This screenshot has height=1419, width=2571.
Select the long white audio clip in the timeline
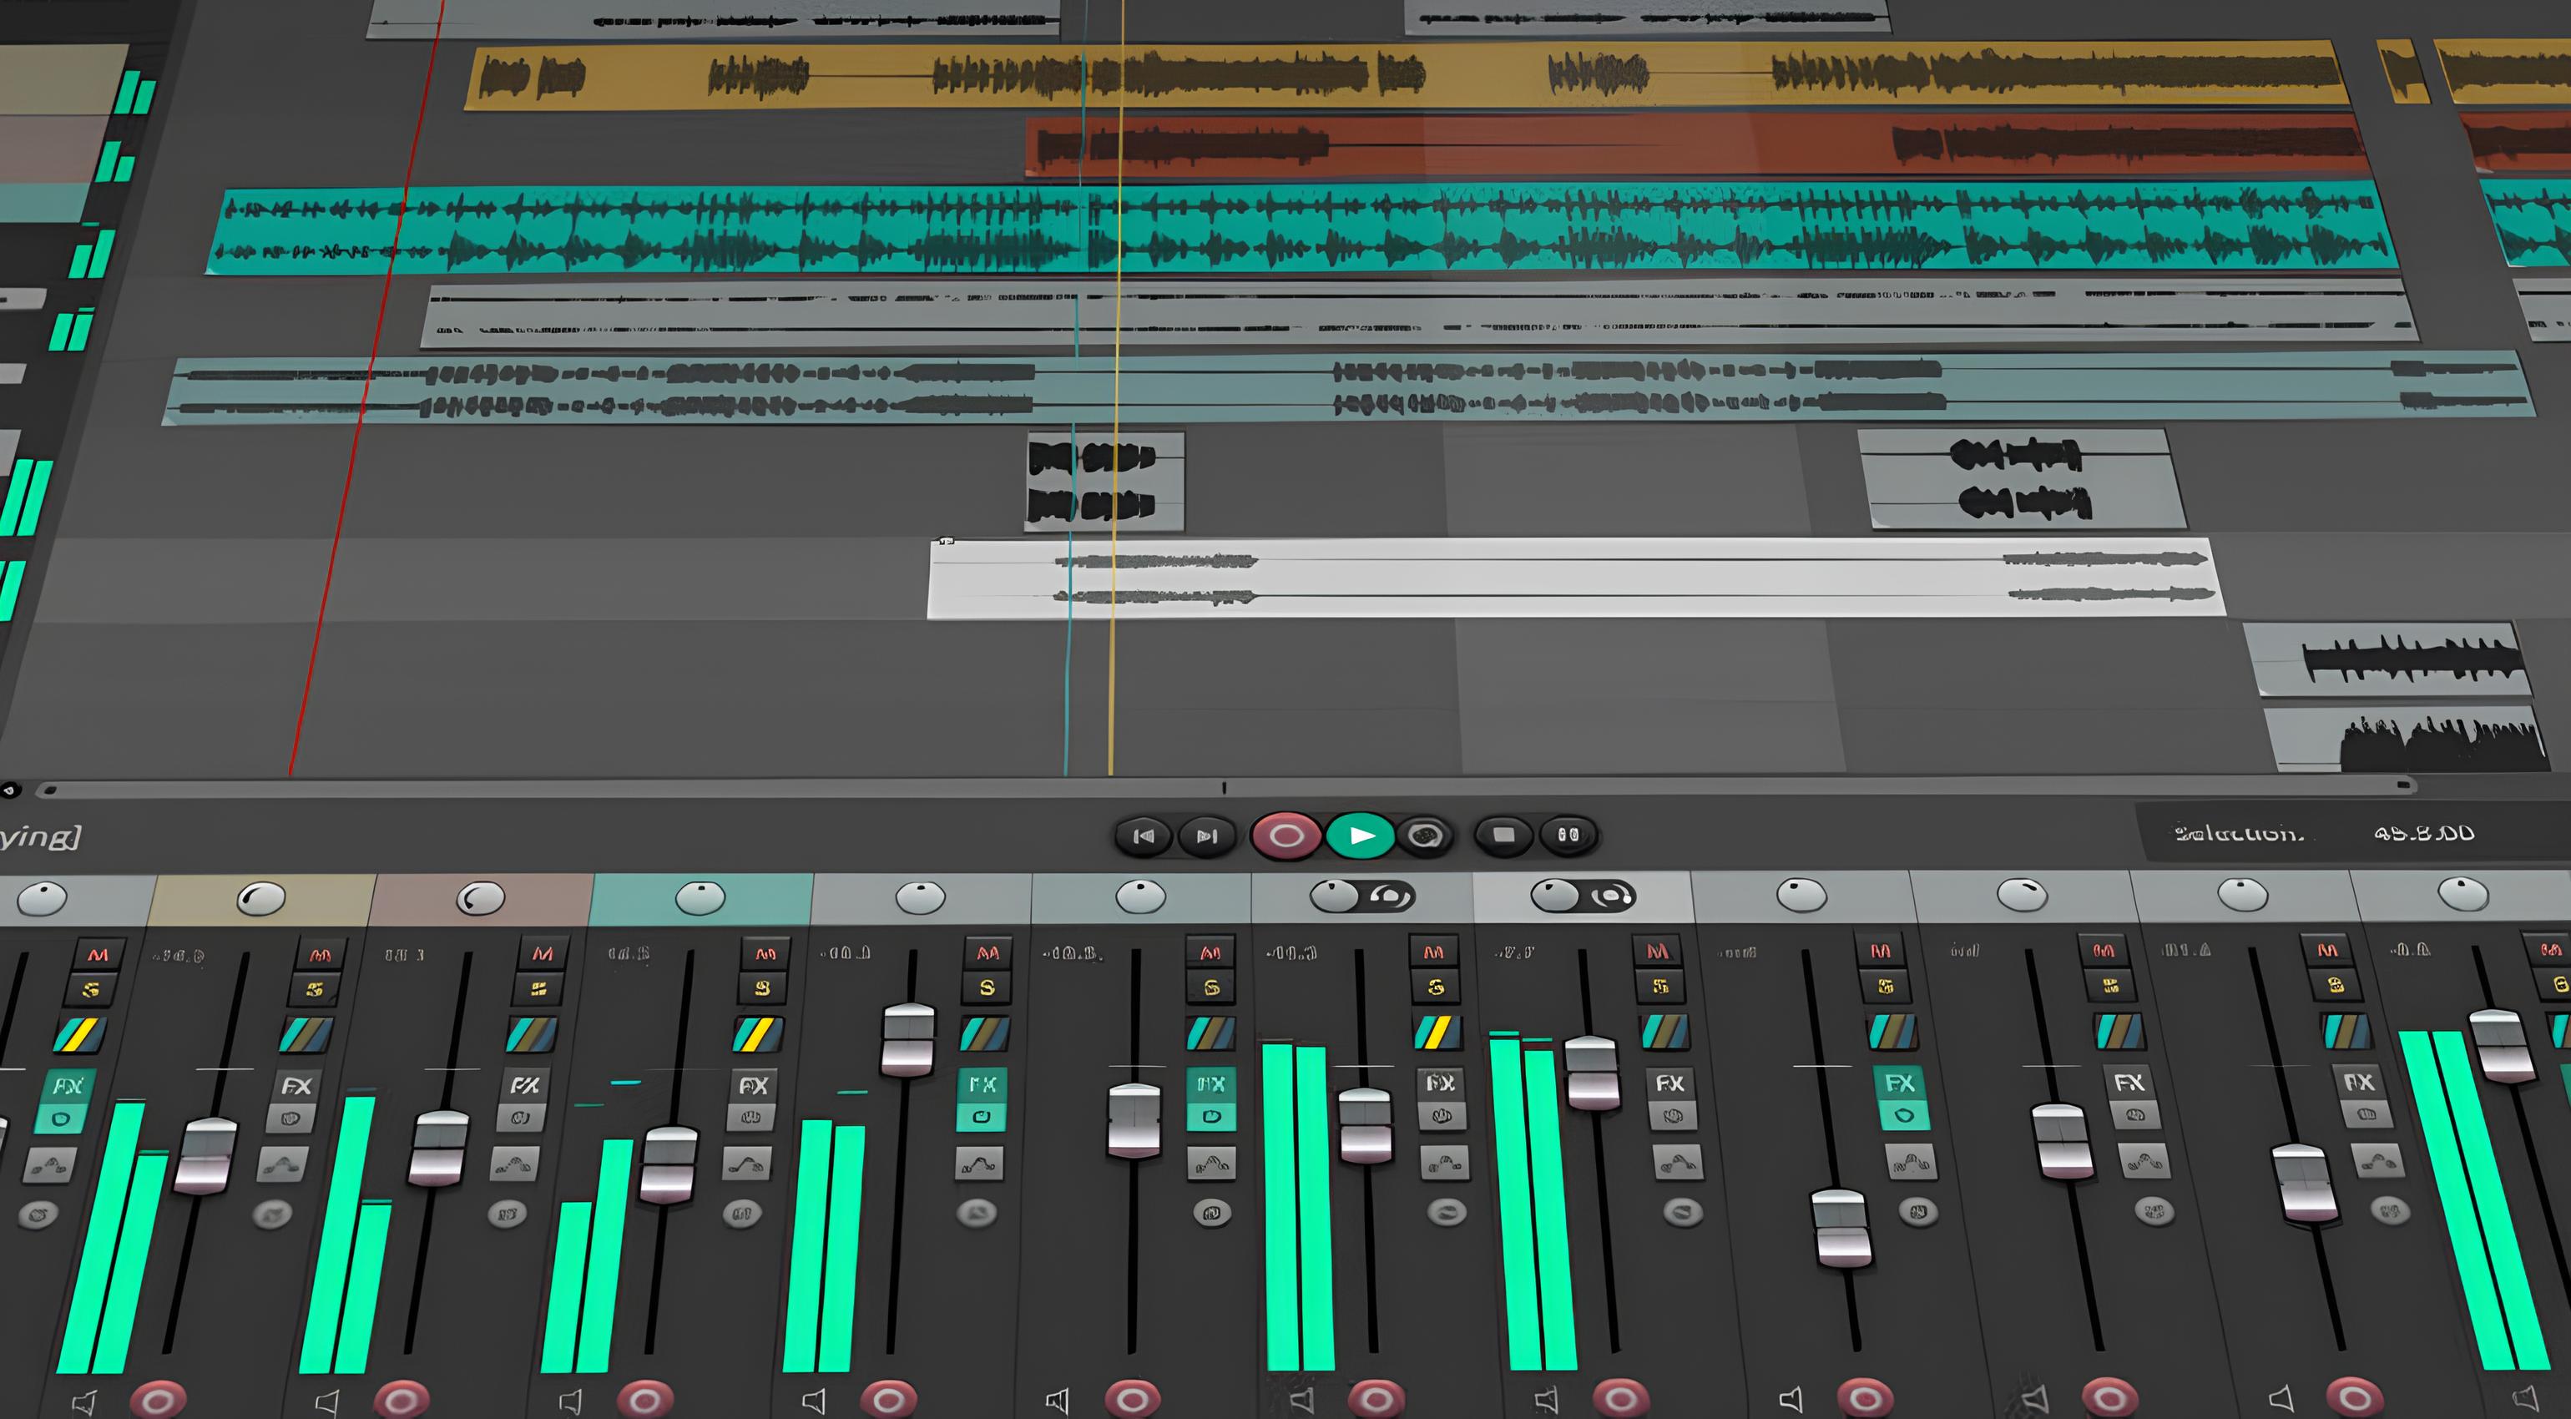pyautogui.click(x=1597, y=578)
